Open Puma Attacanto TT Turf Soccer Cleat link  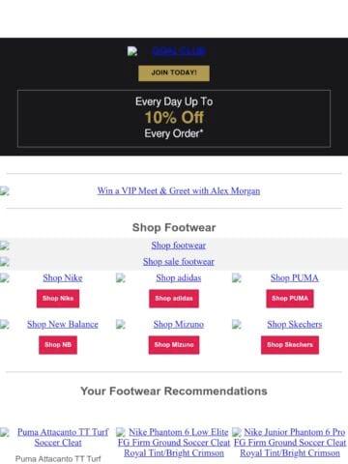coord(63,437)
